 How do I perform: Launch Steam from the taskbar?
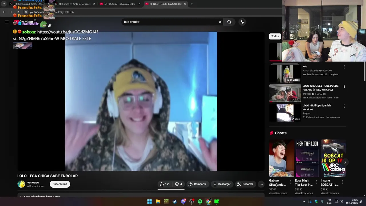(175, 201)
